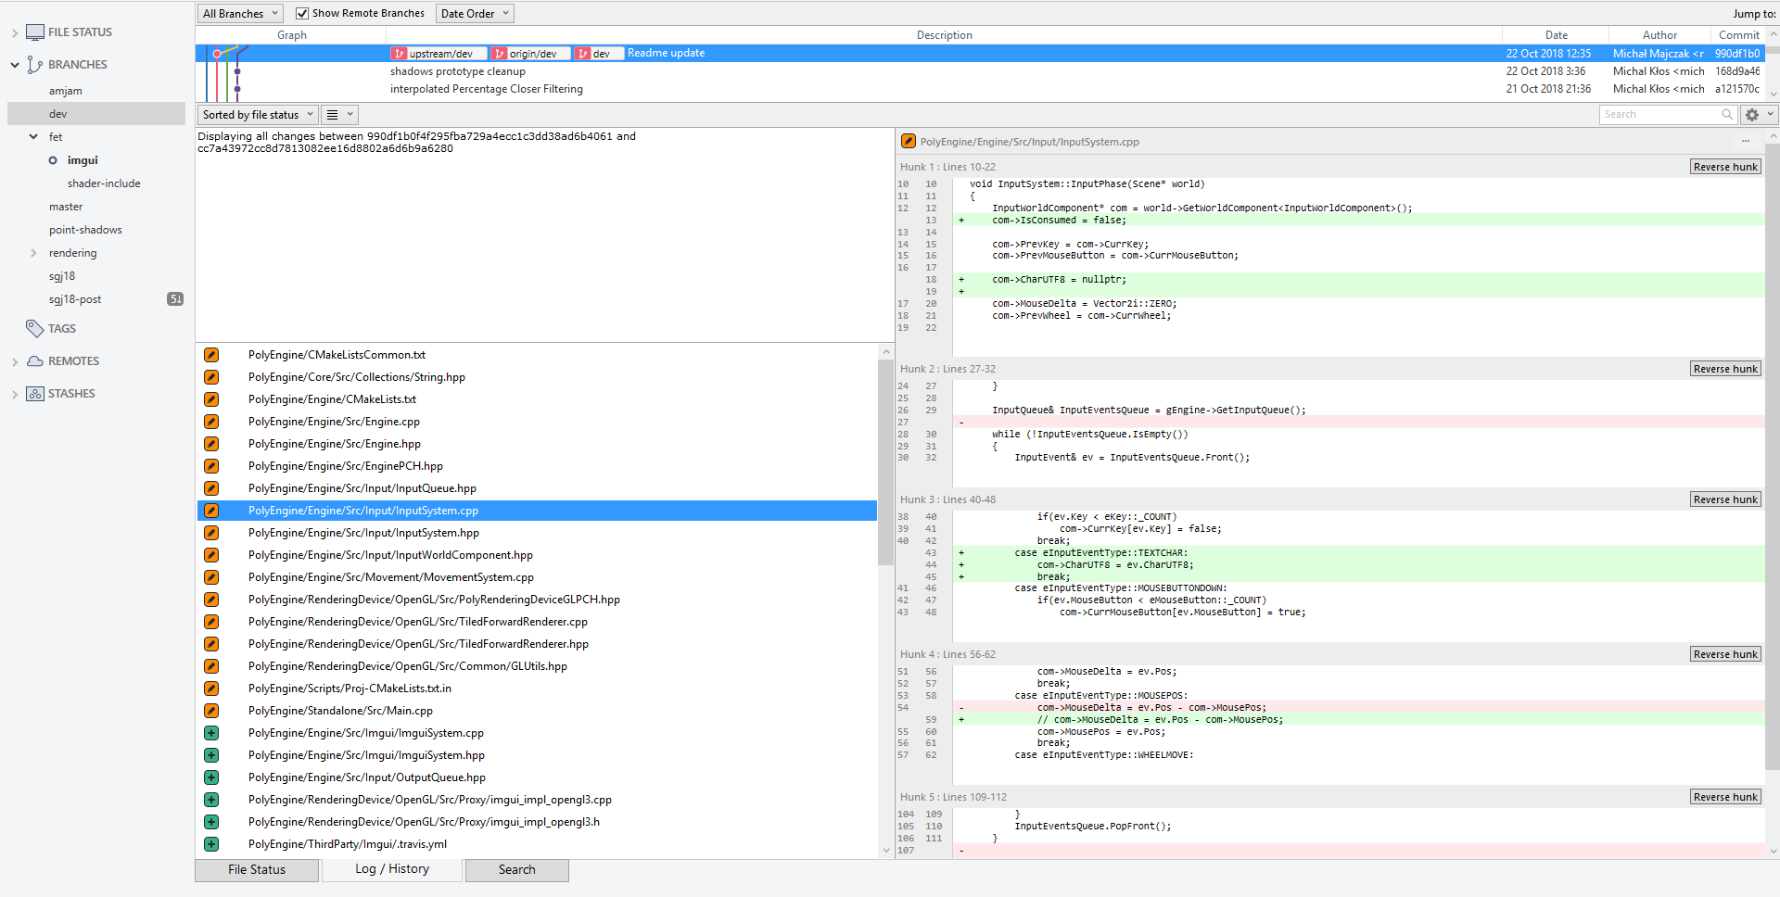Switch to the bottom Search tab

coord(516,870)
